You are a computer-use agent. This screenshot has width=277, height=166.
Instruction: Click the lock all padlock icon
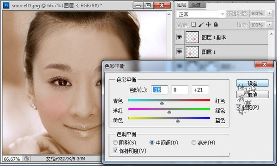216,24
